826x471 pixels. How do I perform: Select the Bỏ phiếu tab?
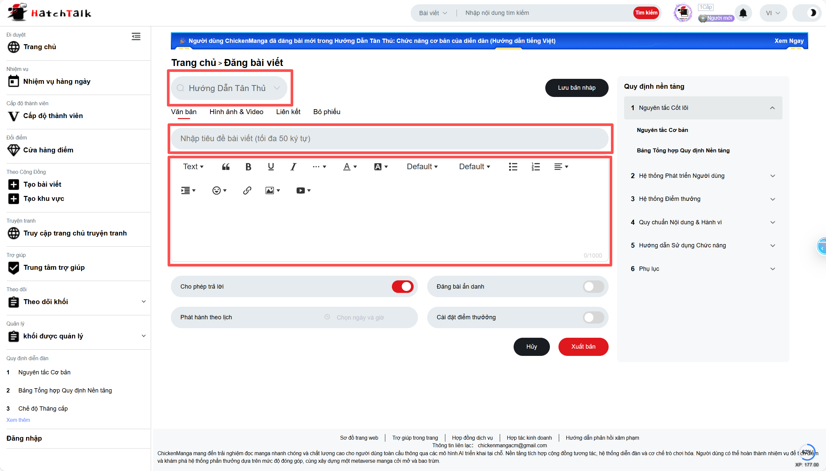click(x=327, y=112)
